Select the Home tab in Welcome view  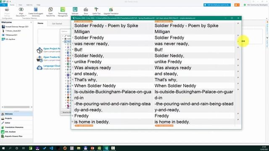[x=40, y=23]
